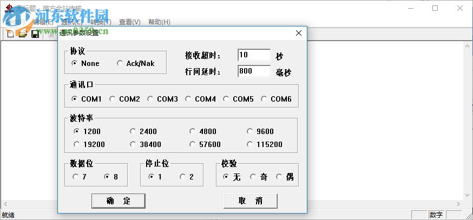Click the 行间延时 input field
473x220 pixels.
pyautogui.click(x=254, y=71)
